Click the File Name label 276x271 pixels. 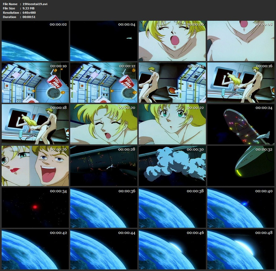(10, 4)
